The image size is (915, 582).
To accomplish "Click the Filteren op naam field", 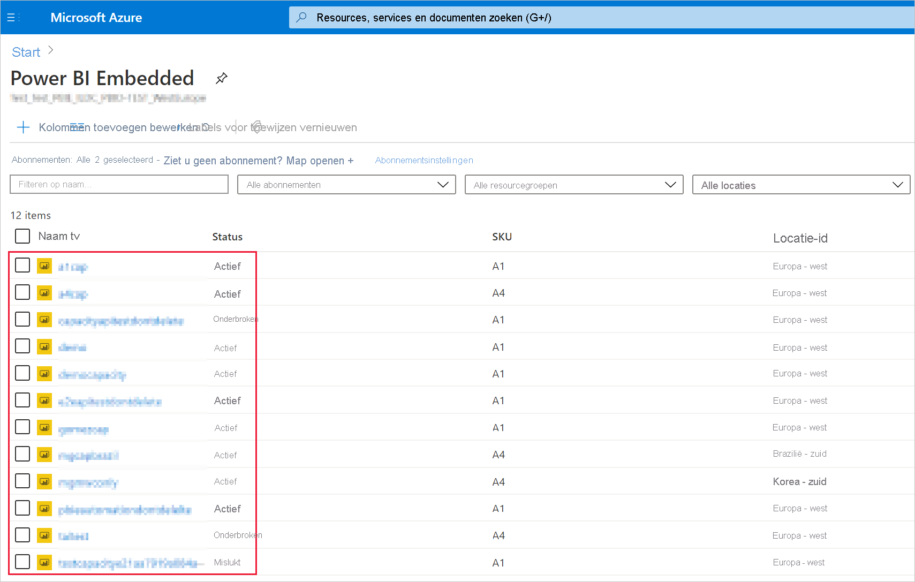I will pos(119,184).
